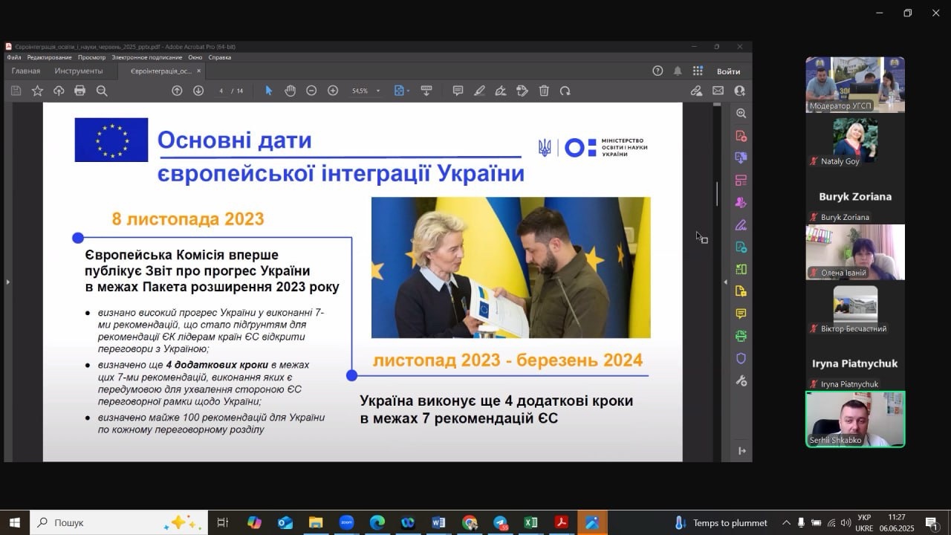Click the page number input field
The height and width of the screenshot is (535, 951).
pos(221,91)
